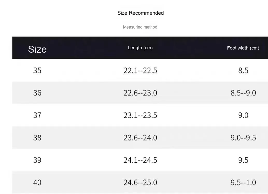Screen dimensions: 268x194
Task: Choose size 37 row label
Action: click(37, 115)
